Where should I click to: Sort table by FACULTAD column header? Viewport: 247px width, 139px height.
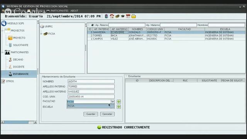(x=184, y=29)
